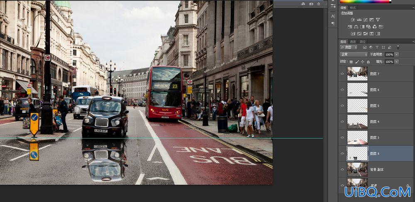415x202 pixels.
Task: Delete current history state with trash icon
Action: (319, 4)
